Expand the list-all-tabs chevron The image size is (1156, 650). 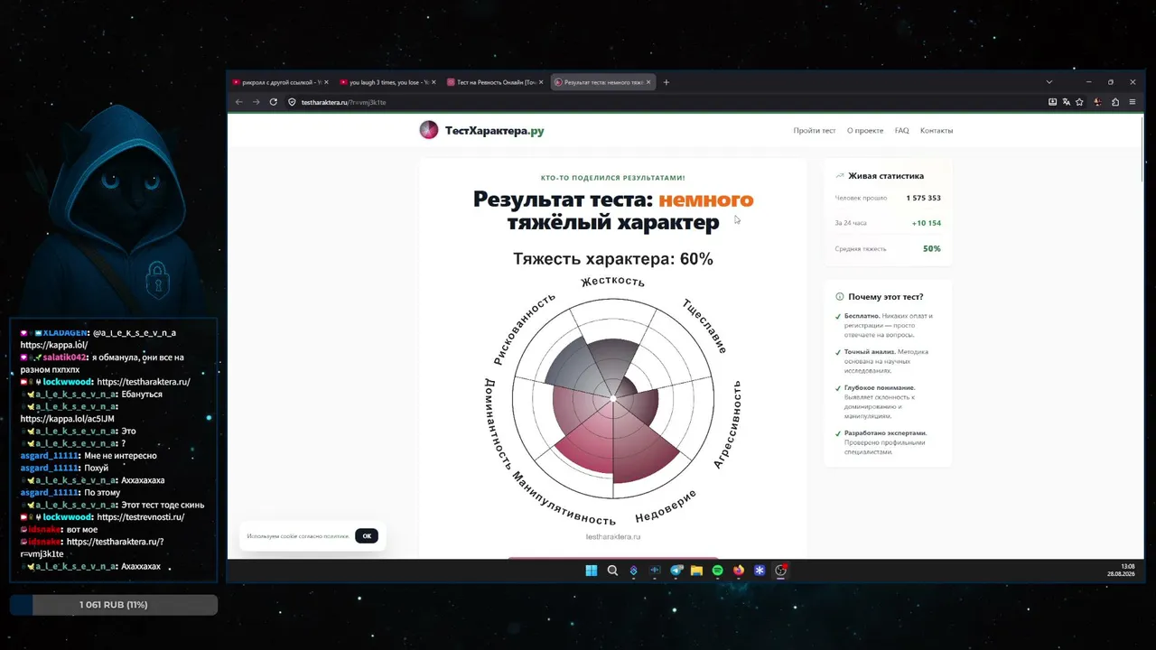[x=1049, y=82]
